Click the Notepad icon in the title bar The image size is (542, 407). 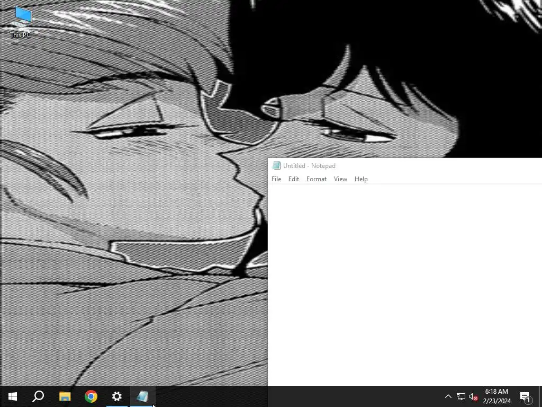(x=276, y=165)
